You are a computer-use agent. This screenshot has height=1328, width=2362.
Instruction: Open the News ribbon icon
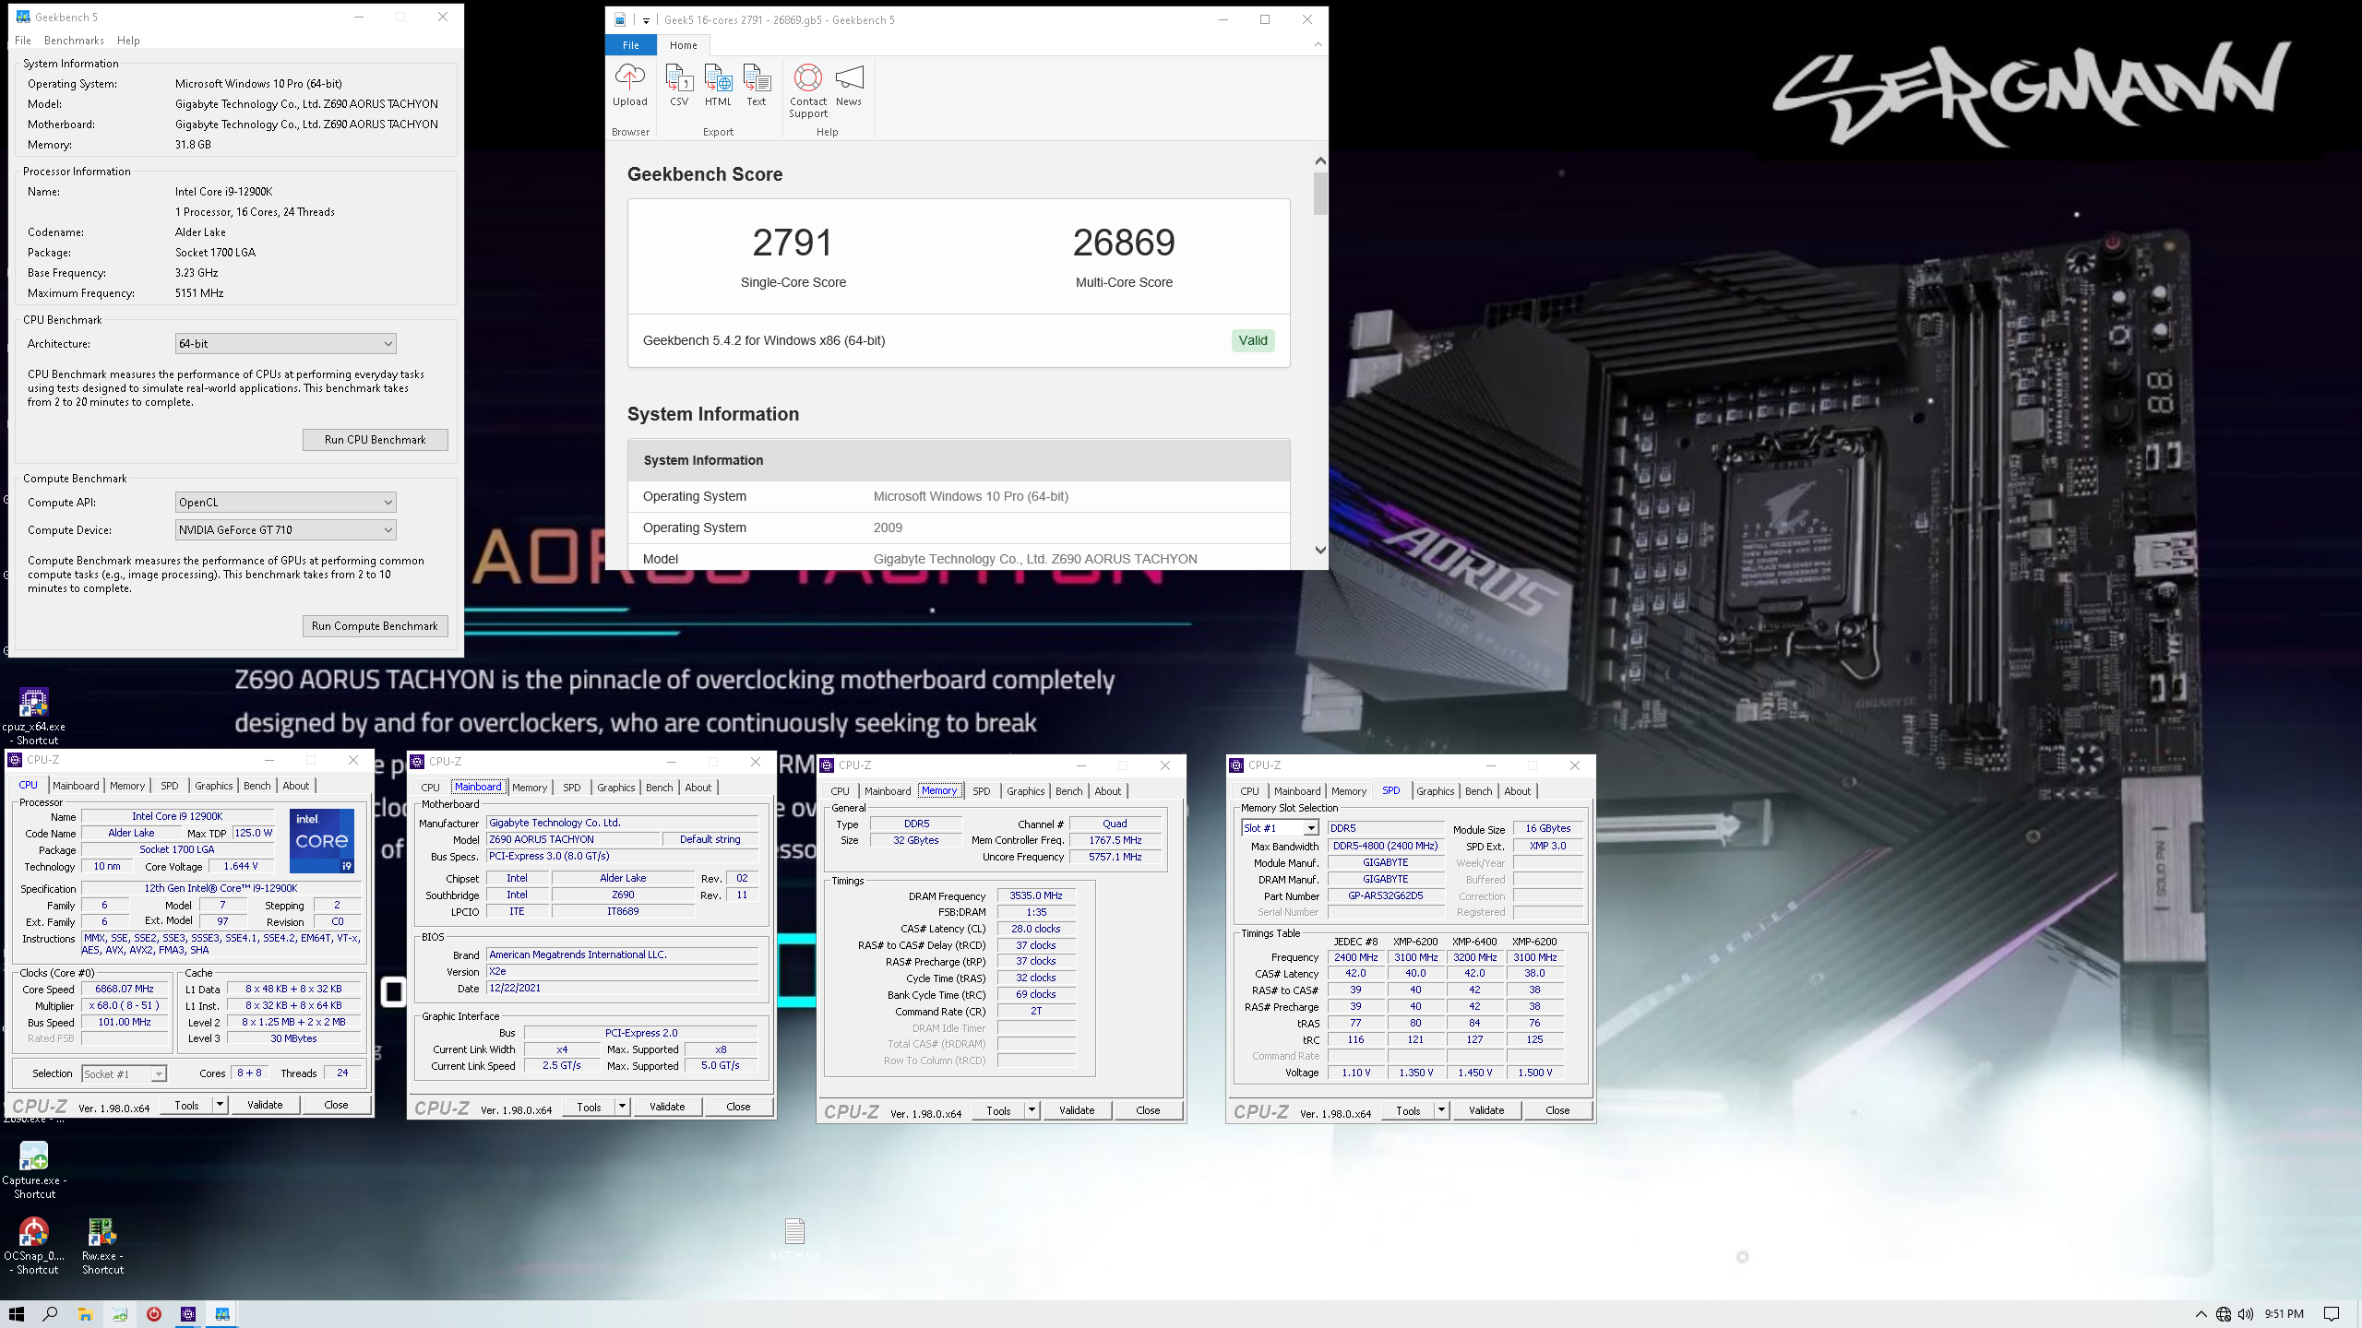(849, 86)
